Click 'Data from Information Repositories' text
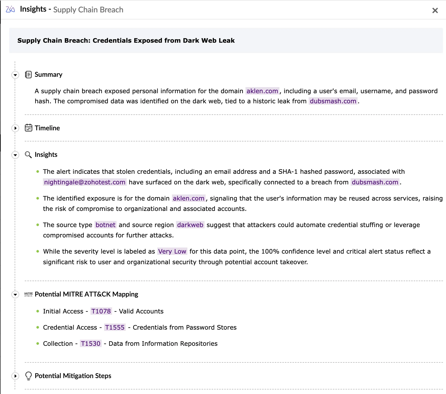Viewport: 446px width, 394px height. tap(163, 343)
